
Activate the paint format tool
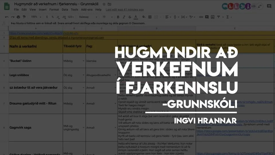point(24,17)
